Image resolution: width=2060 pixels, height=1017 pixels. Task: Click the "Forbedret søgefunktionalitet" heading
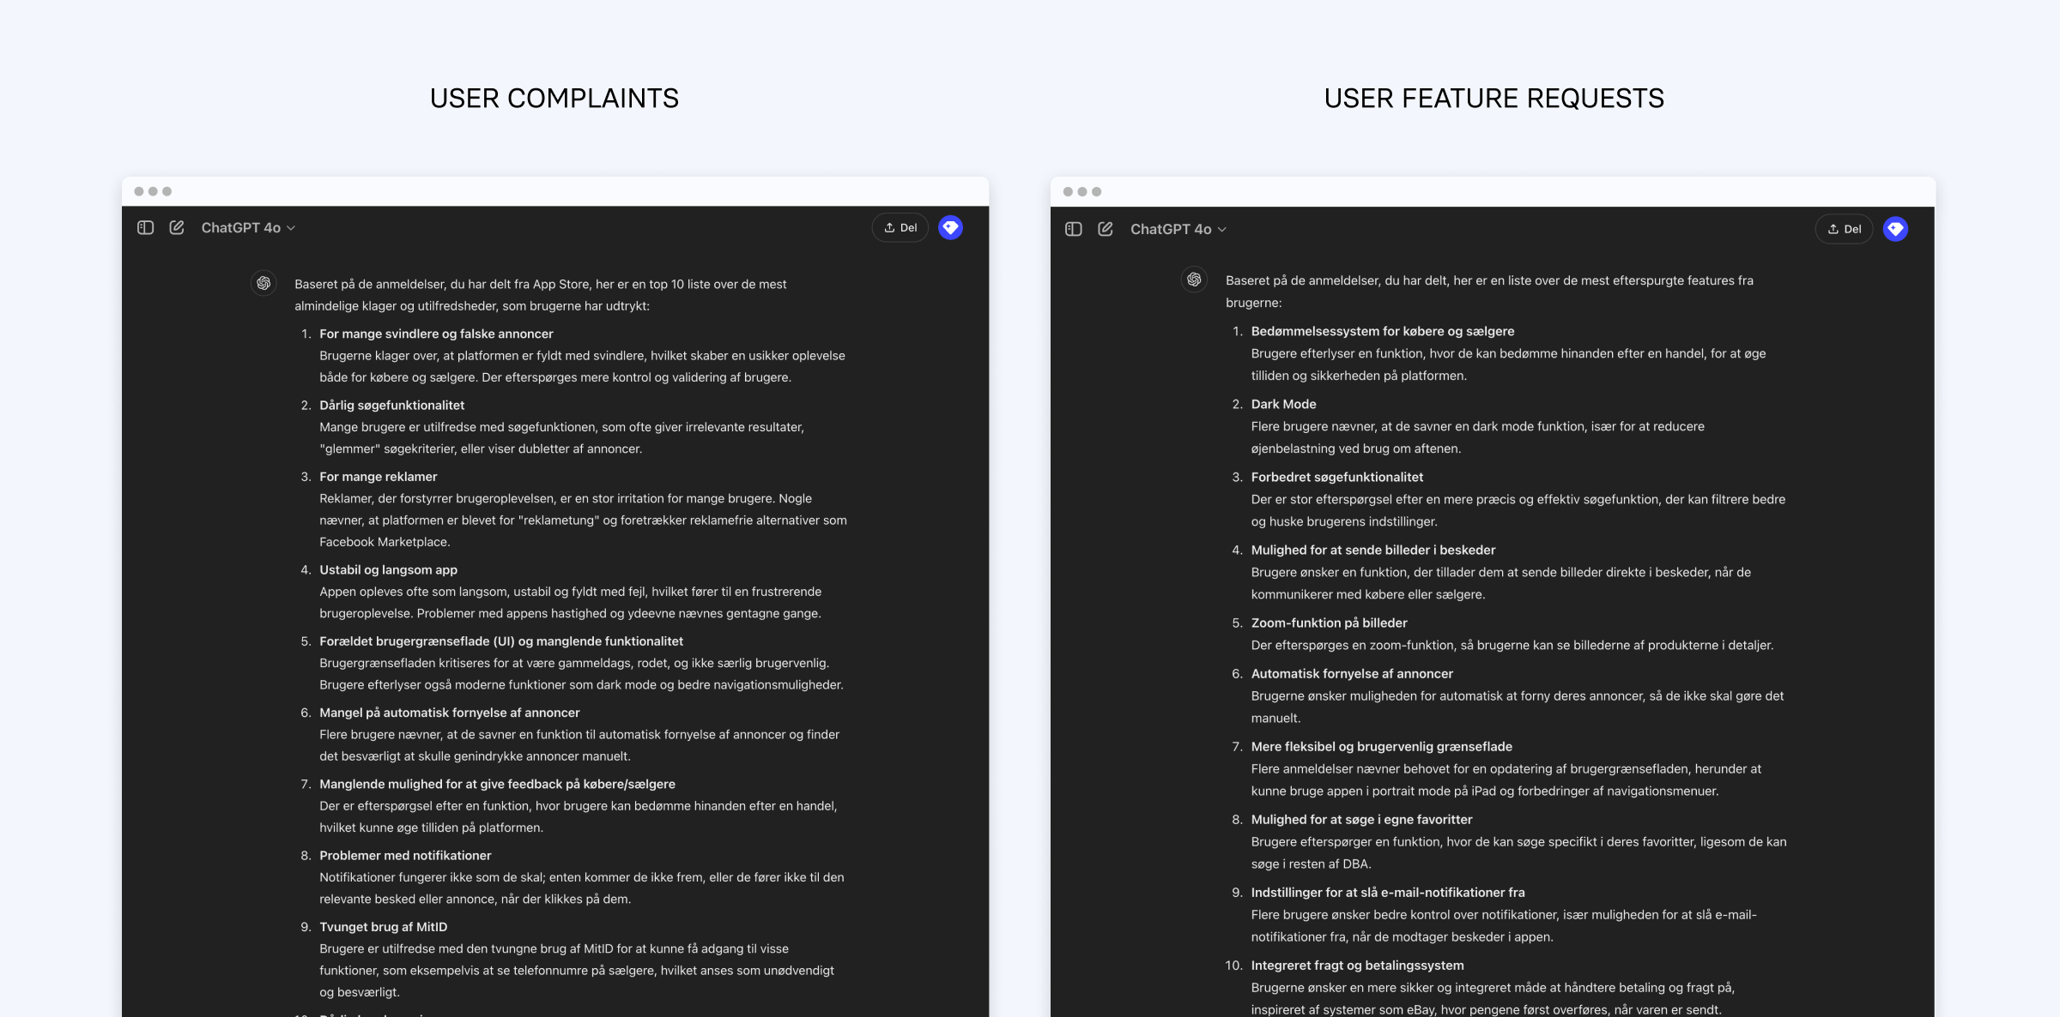click(1336, 477)
